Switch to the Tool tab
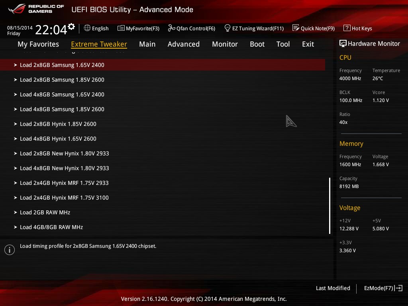The width and height of the screenshot is (408, 306). [283, 44]
